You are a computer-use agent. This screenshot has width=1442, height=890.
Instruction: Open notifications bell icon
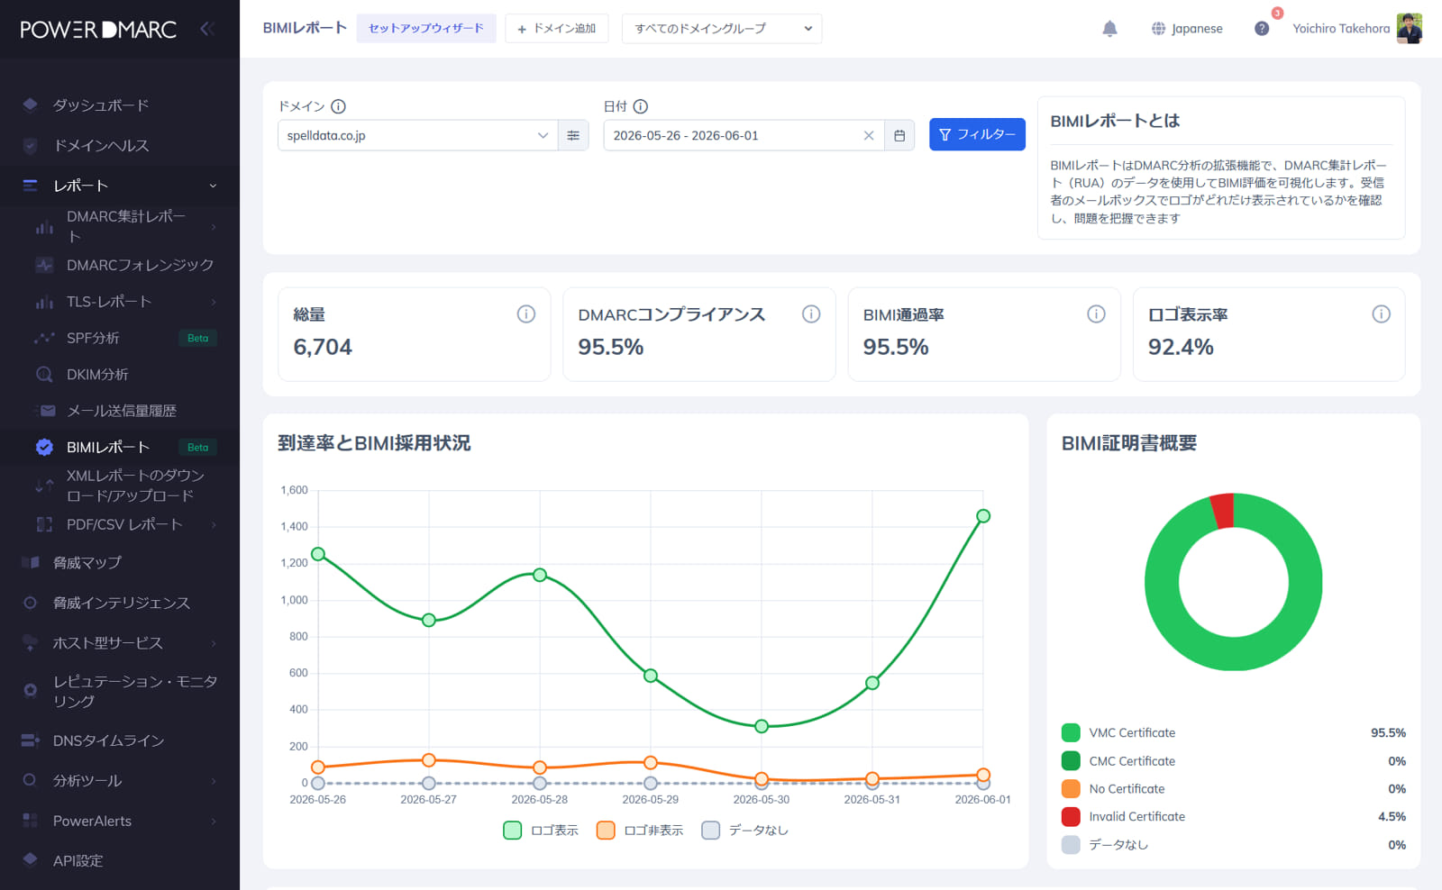[x=1109, y=29]
